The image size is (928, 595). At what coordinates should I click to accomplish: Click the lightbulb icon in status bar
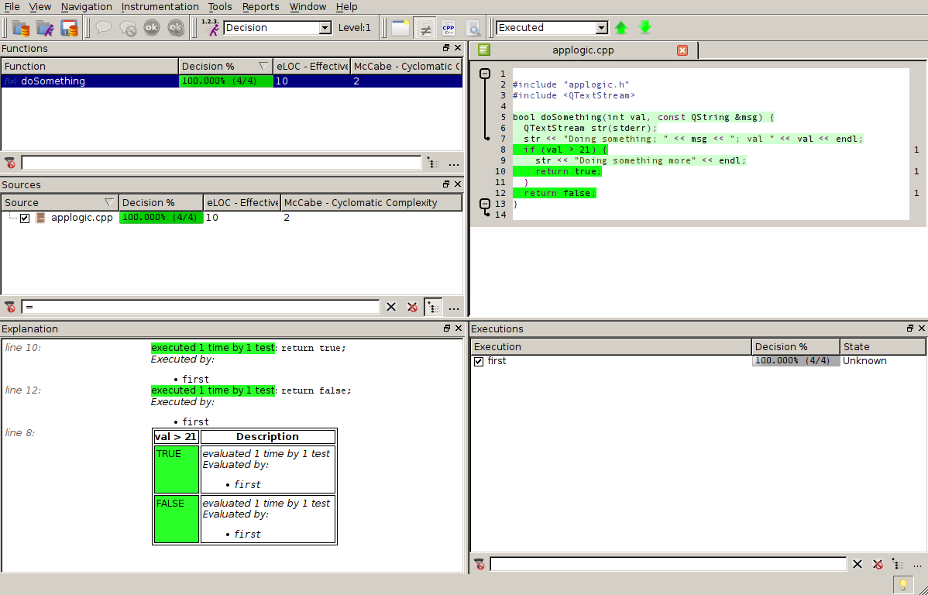(x=902, y=584)
